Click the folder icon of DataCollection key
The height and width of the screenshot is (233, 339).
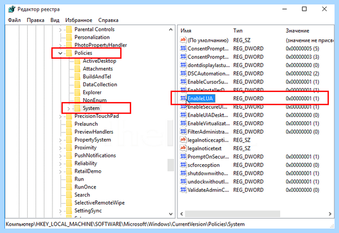click(x=77, y=85)
